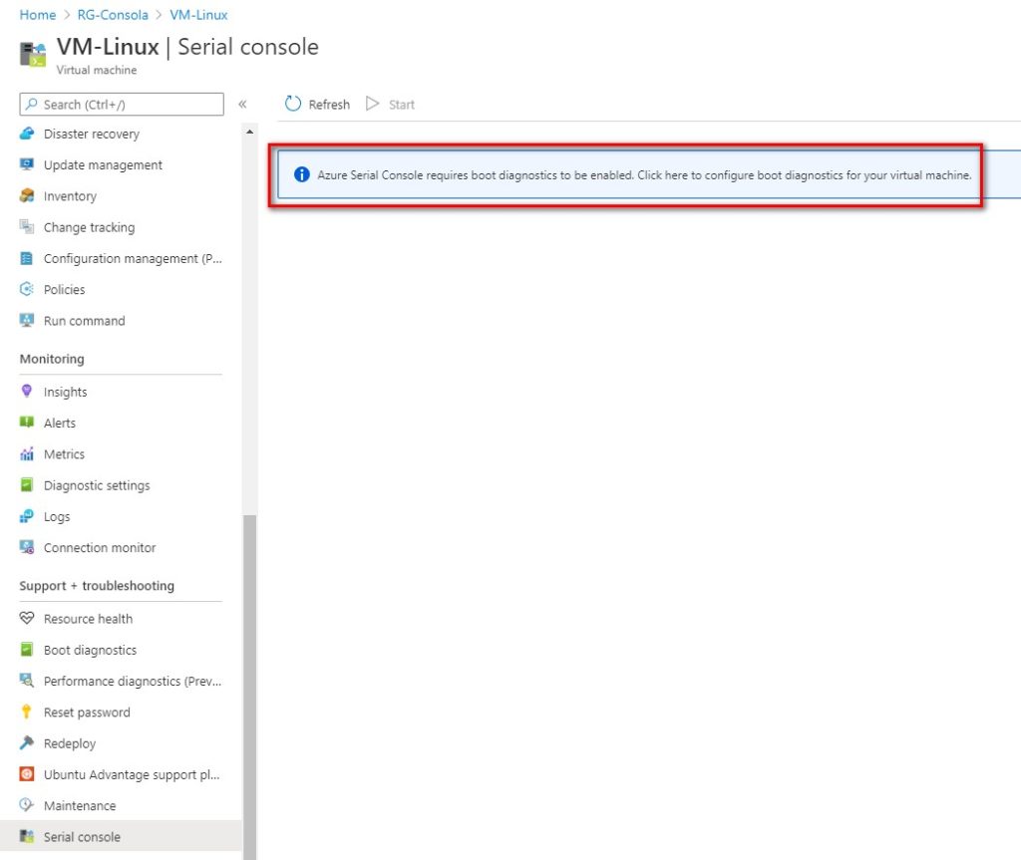The height and width of the screenshot is (860, 1021).
Task: Click the Maintenance clock icon
Action: coord(27,805)
